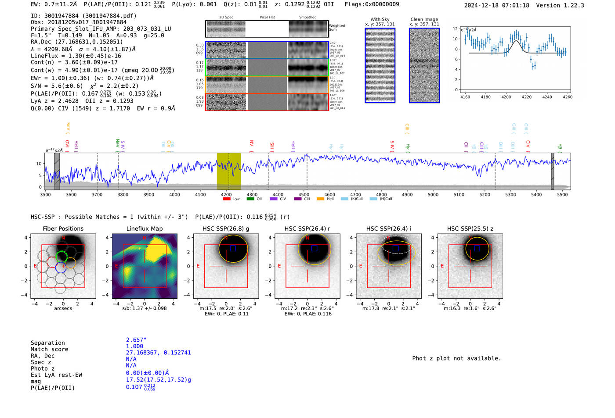Click the Cont(w) = 4.90(±0.01)e-17 line
615x418 pixels.
click(102, 70)
